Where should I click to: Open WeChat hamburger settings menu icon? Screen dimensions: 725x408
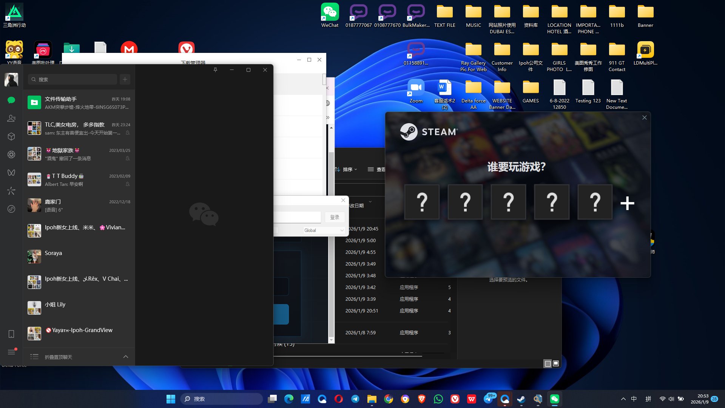pos(11,352)
